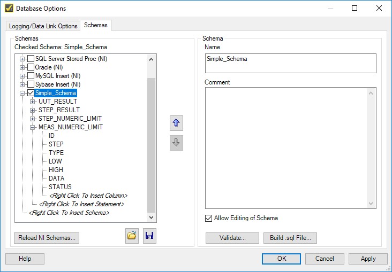Uncheck the Simple_Schema checkbox
This screenshot has height=272, width=392.
pyautogui.click(x=31, y=93)
